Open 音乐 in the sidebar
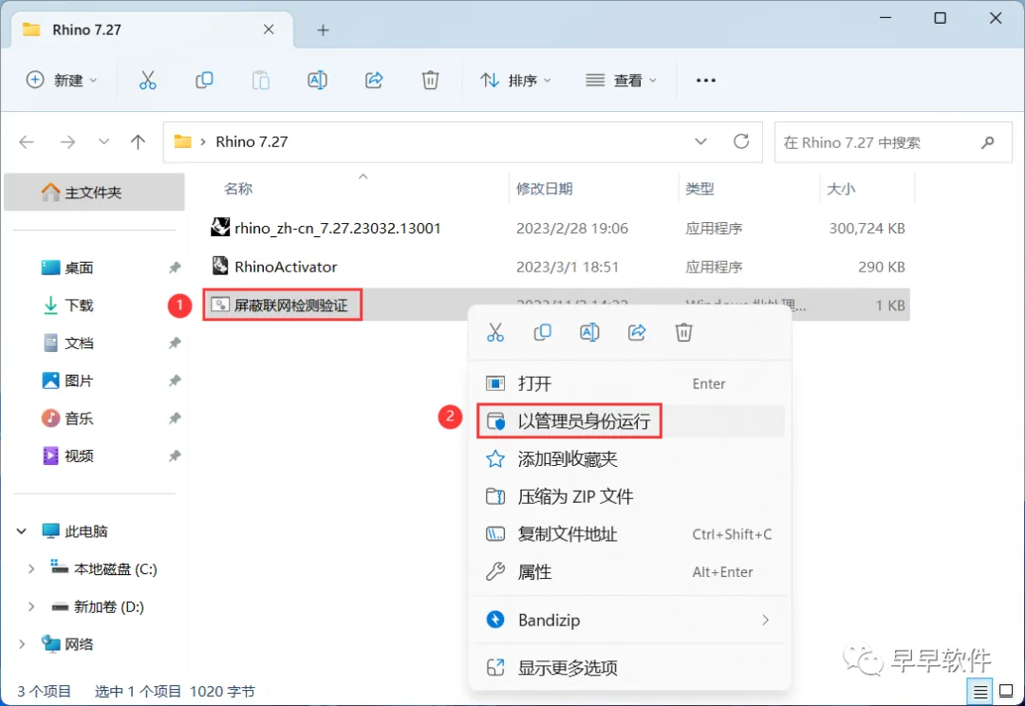This screenshot has width=1025, height=706. point(79,418)
